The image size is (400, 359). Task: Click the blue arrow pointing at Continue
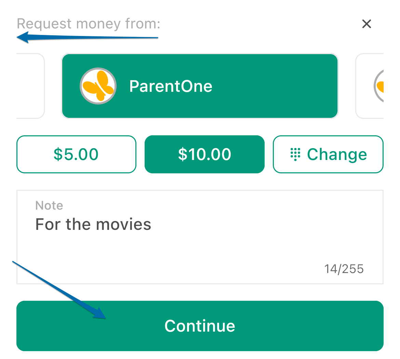coord(59,290)
